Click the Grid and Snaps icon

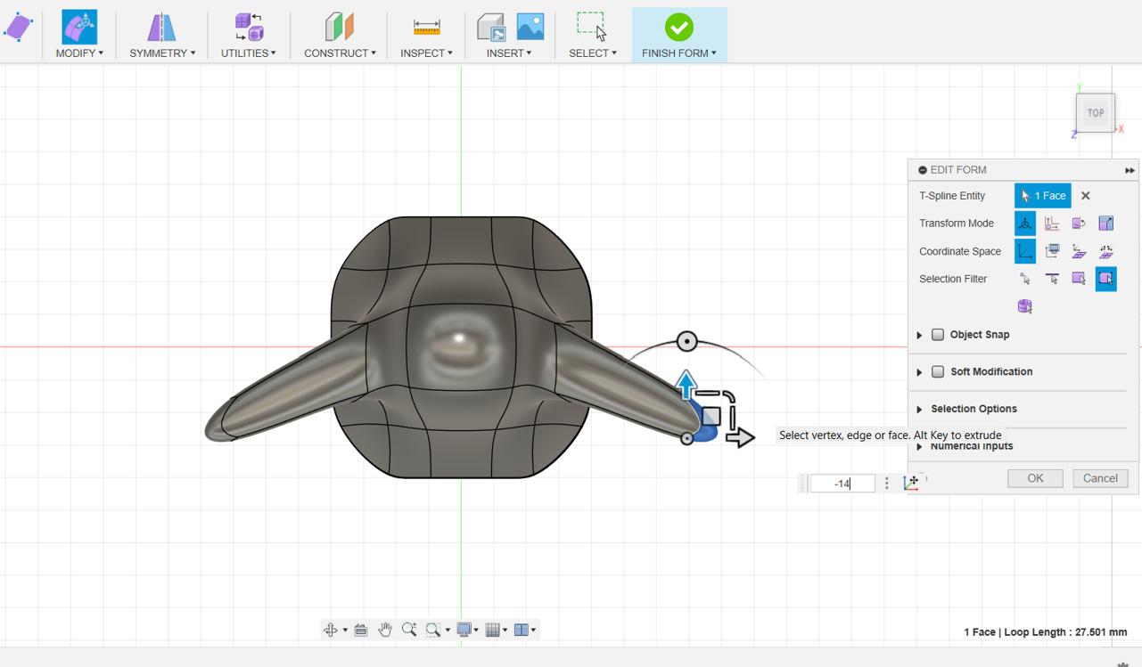click(x=492, y=630)
